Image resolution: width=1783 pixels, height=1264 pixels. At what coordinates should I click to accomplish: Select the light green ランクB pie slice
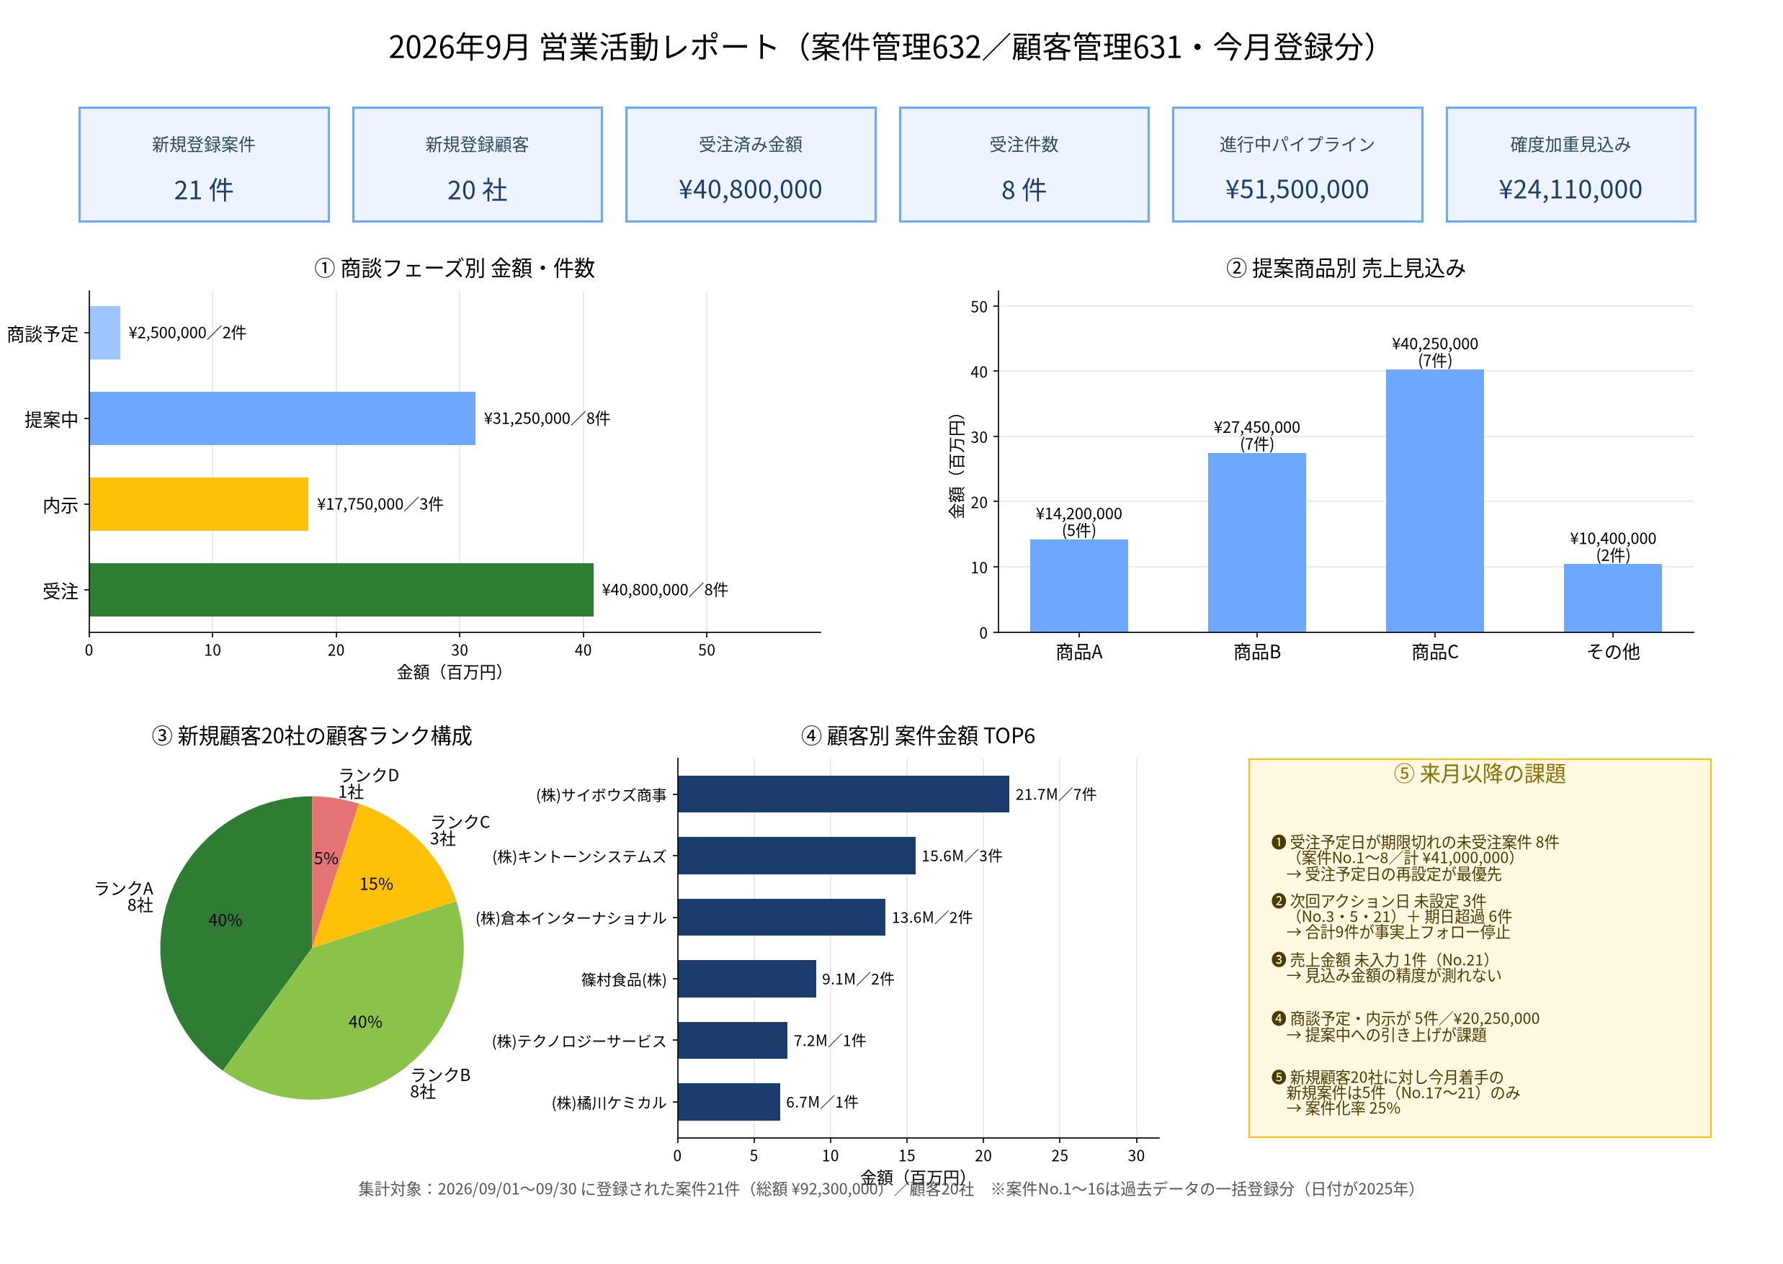pyautogui.click(x=366, y=1020)
